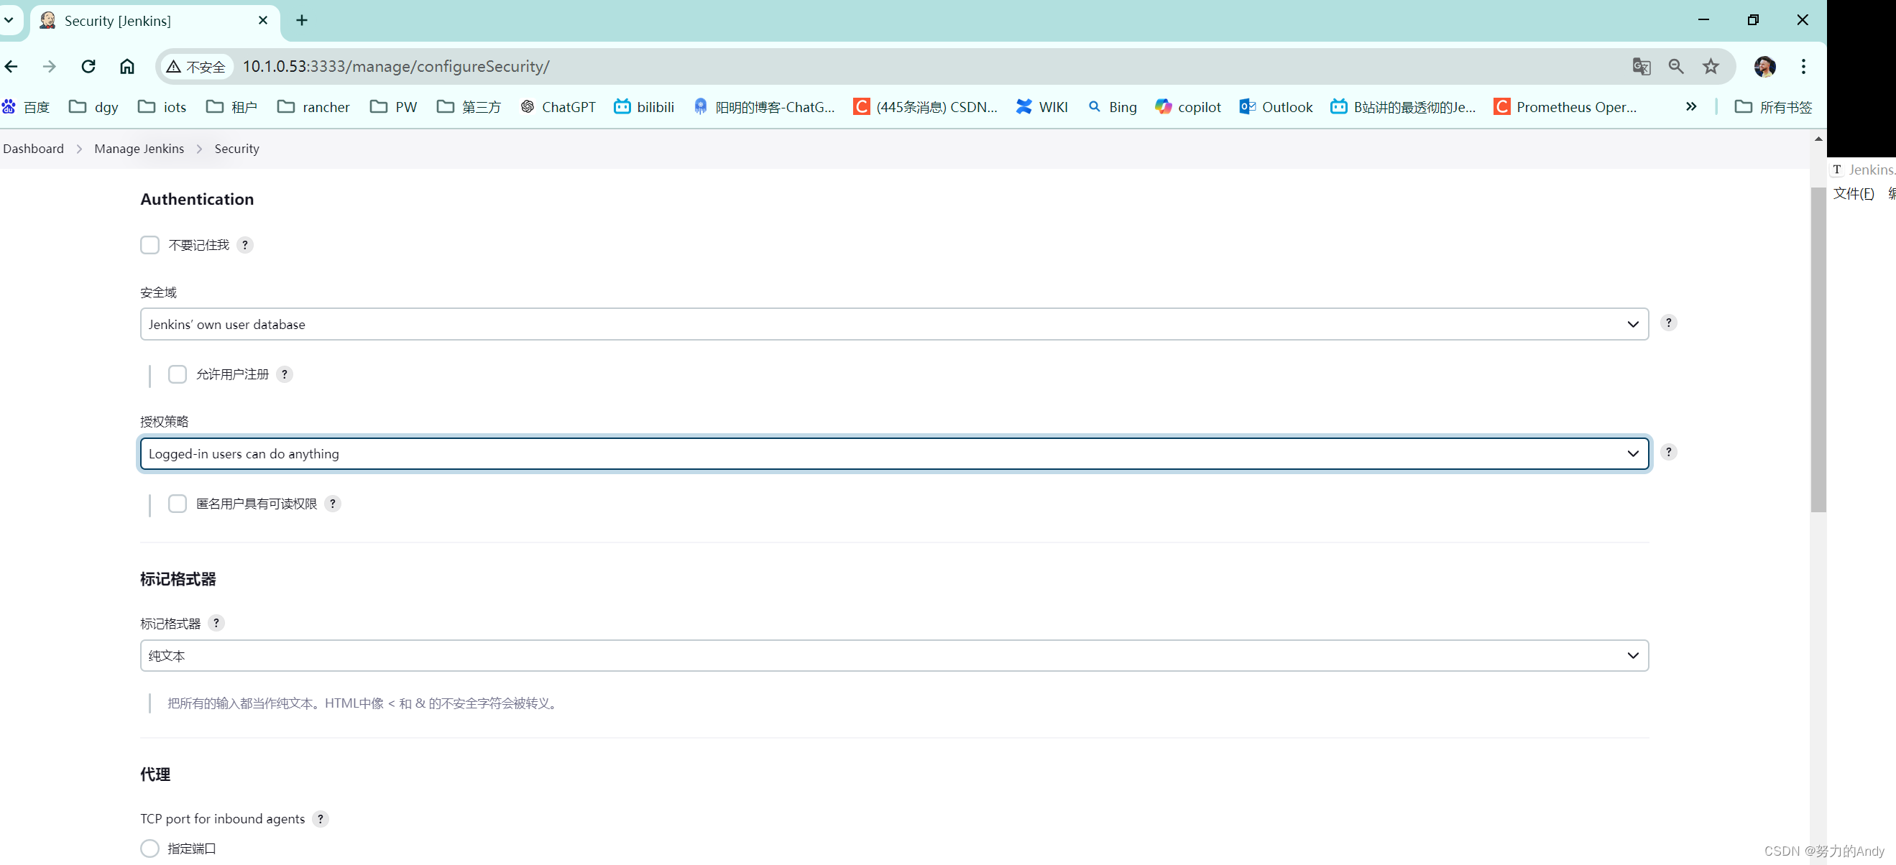Open the 授权策略 dropdown
The height and width of the screenshot is (865, 1896).
coord(894,454)
